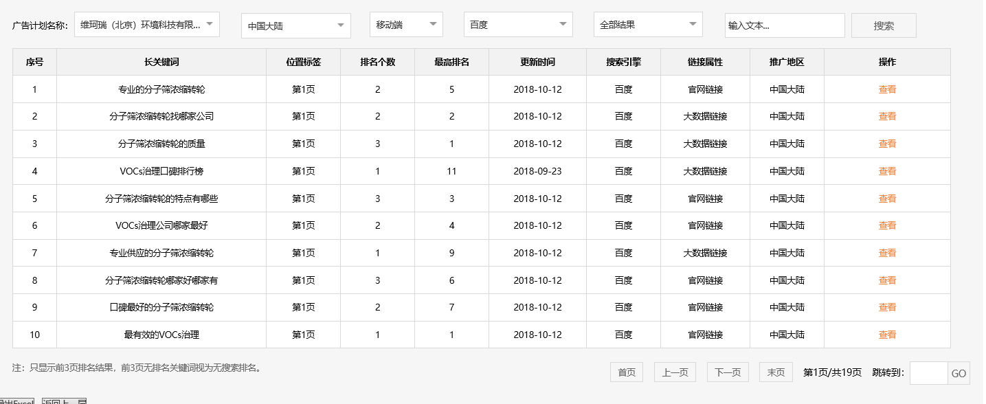Click the 输入文本 search text field
Image resolution: width=986 pixels, height=404 pixels.
[x=784, y=25]
